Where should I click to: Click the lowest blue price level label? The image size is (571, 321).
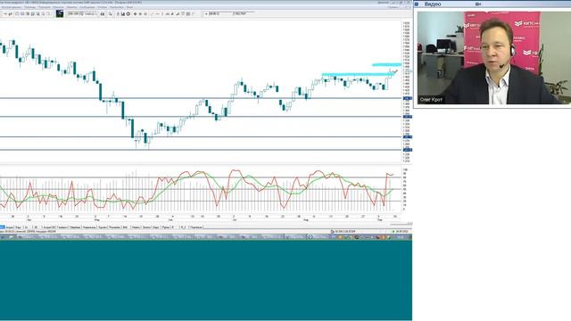(408, 150)
